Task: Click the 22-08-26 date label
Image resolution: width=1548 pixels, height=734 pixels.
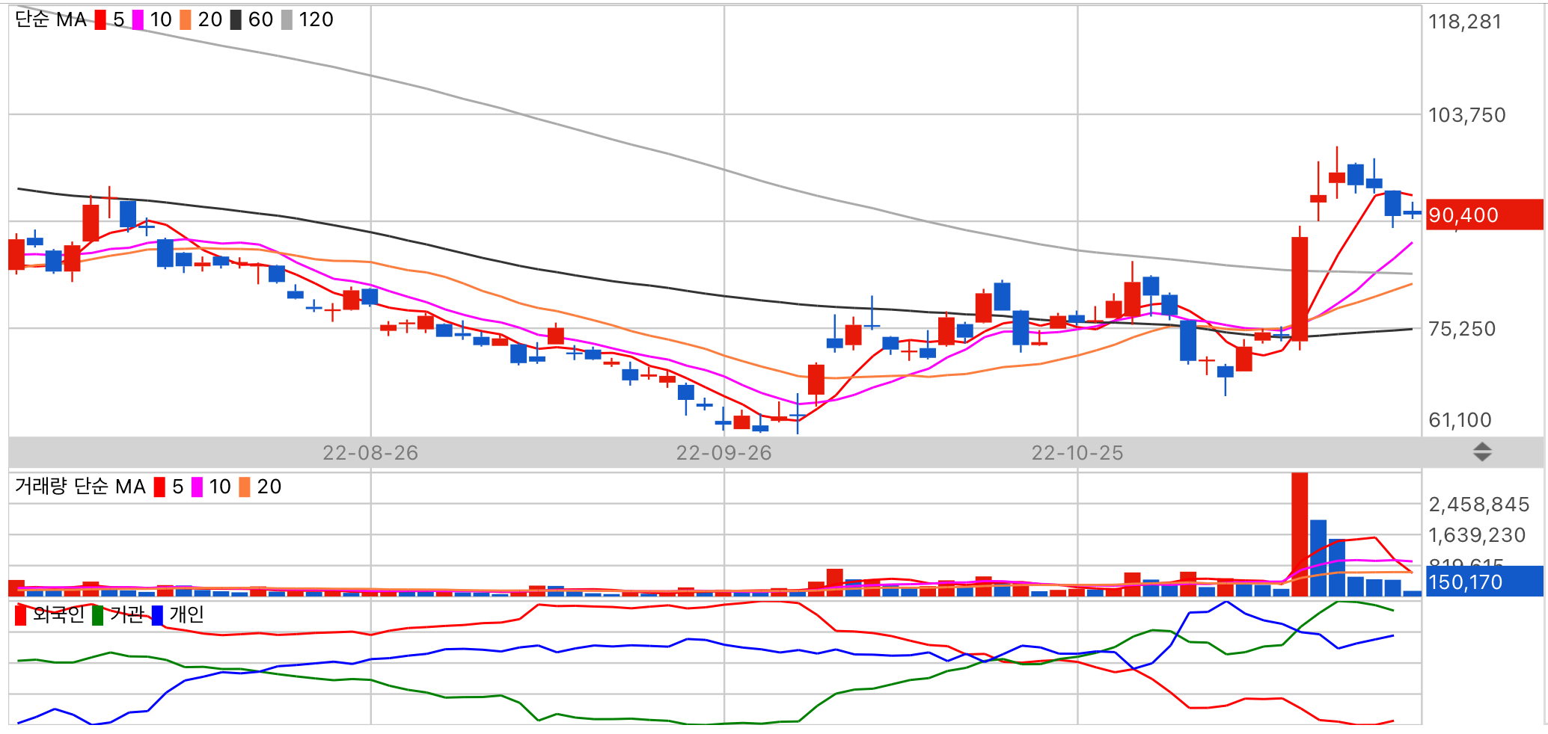Action: click(x=370, y=453)
